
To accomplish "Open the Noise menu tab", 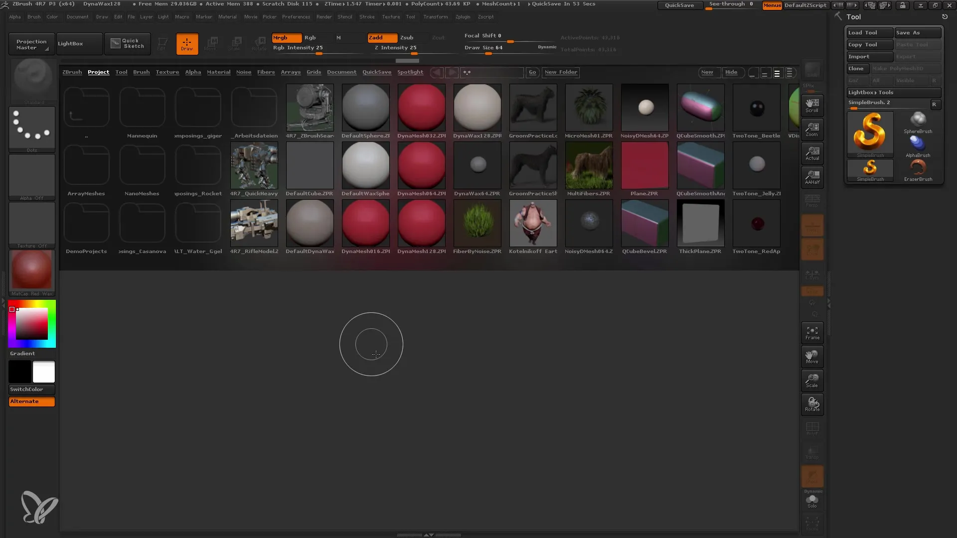I will [243, 72].
